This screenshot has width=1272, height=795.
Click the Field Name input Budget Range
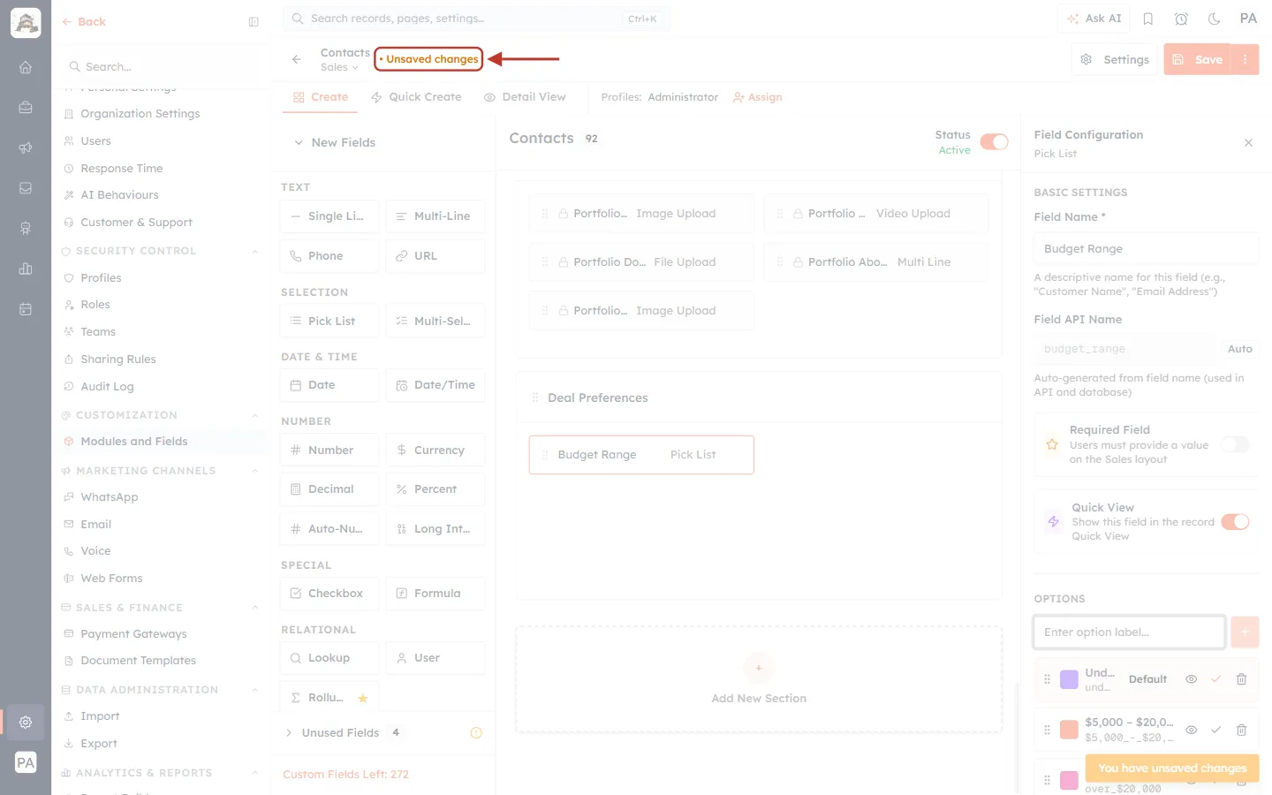[x=1146, y=248]
